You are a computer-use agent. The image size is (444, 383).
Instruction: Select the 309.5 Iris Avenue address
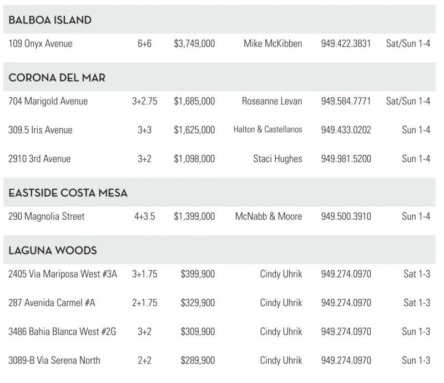[x=41, y=130]
